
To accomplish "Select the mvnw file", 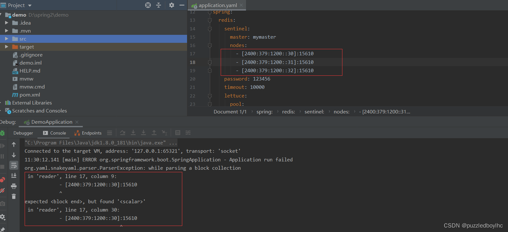I will tap(26, 79).
